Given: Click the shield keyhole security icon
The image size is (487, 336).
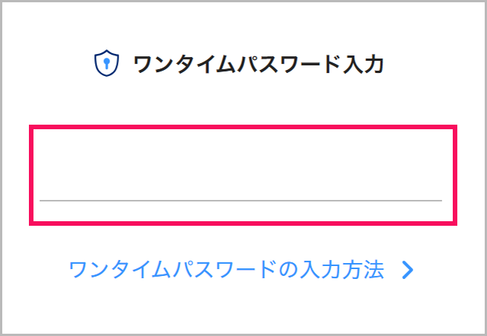Looking at the screenshot, I should (107, 63).
